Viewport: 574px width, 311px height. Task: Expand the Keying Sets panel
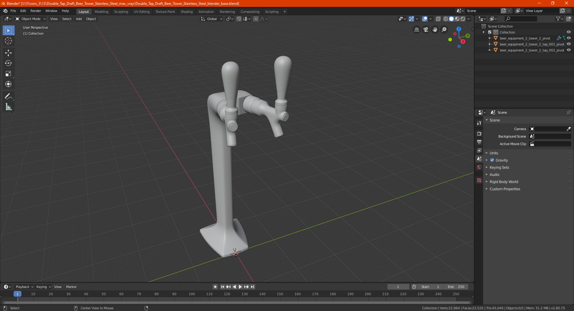[x=499, y=167]
